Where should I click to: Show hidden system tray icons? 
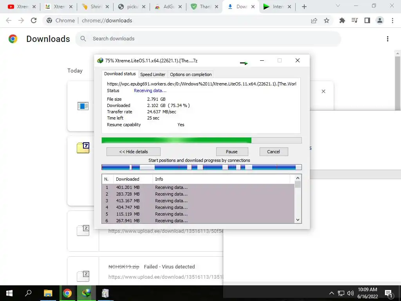pyautogui.click(x=331, y=293)
